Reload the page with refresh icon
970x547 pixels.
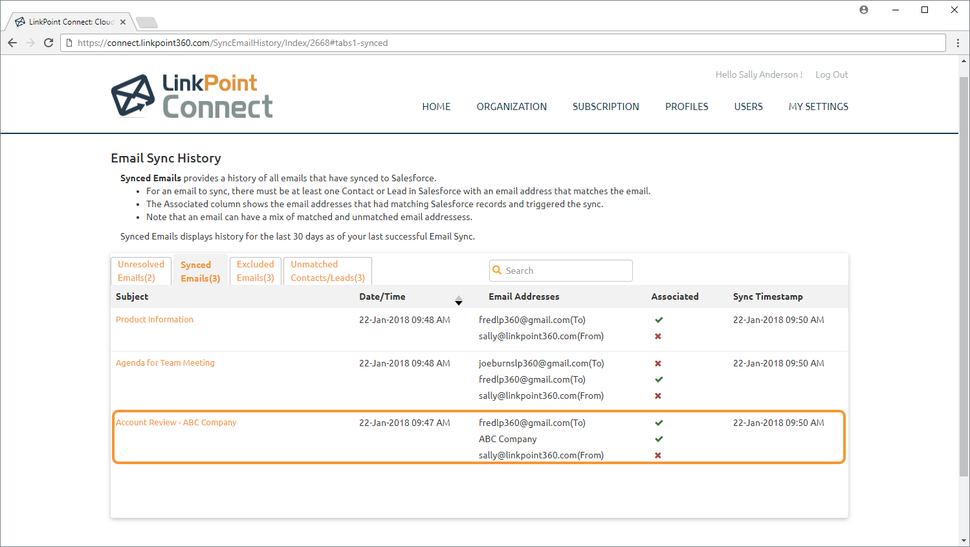49,43
